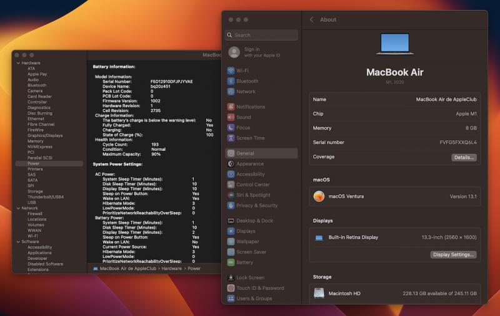This screenshot has height=316, width=500.
Task: Open Wi-Fi settings icon in System Settings
Action: click(x=231, y=70)
